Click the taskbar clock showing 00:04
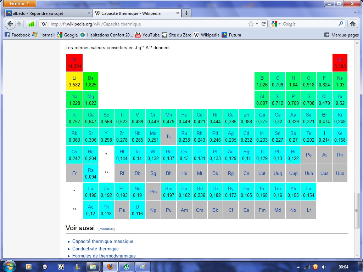This screenshot has height=272, width=363. tap(343, 267)
